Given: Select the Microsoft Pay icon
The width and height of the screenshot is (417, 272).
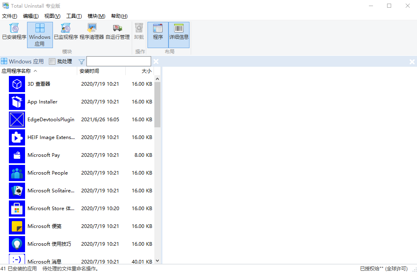Looking at the screenshot, I should (x=17, y=155).
